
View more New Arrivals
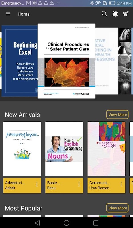(117, 115)
